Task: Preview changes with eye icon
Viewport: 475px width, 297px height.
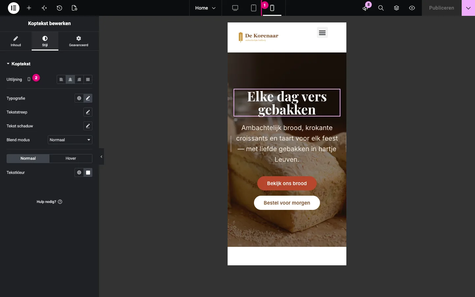Action: (x=412, y=8)
